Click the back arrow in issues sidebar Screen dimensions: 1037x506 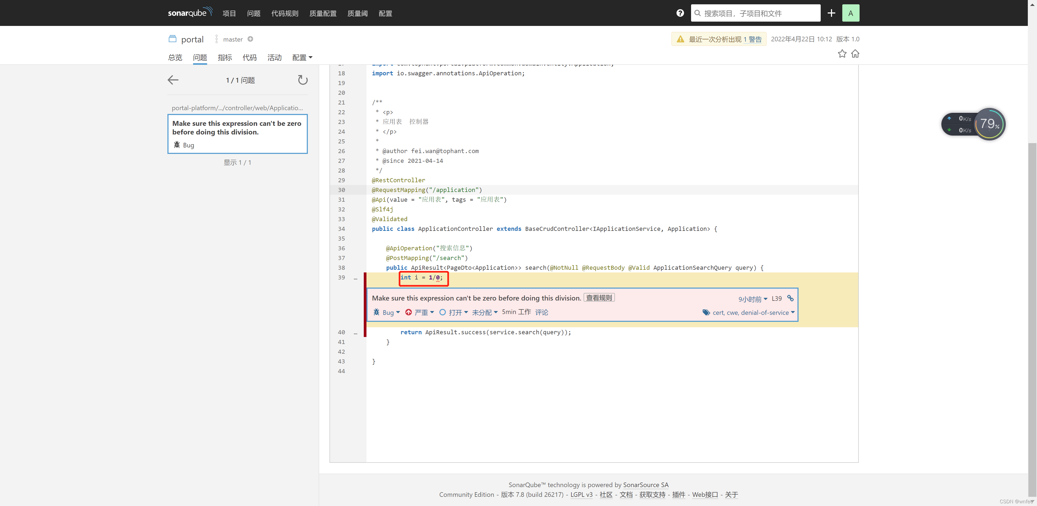(173, 80)
